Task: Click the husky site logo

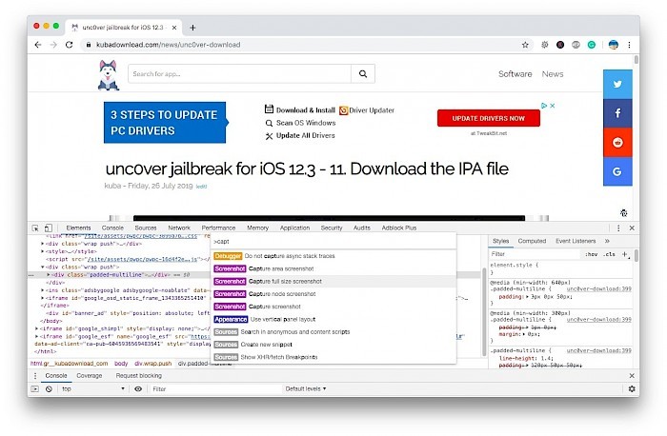Action: [x=109, y=75]
